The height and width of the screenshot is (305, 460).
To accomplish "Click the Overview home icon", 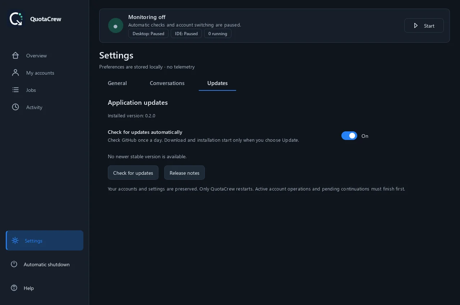I will 15,55.
